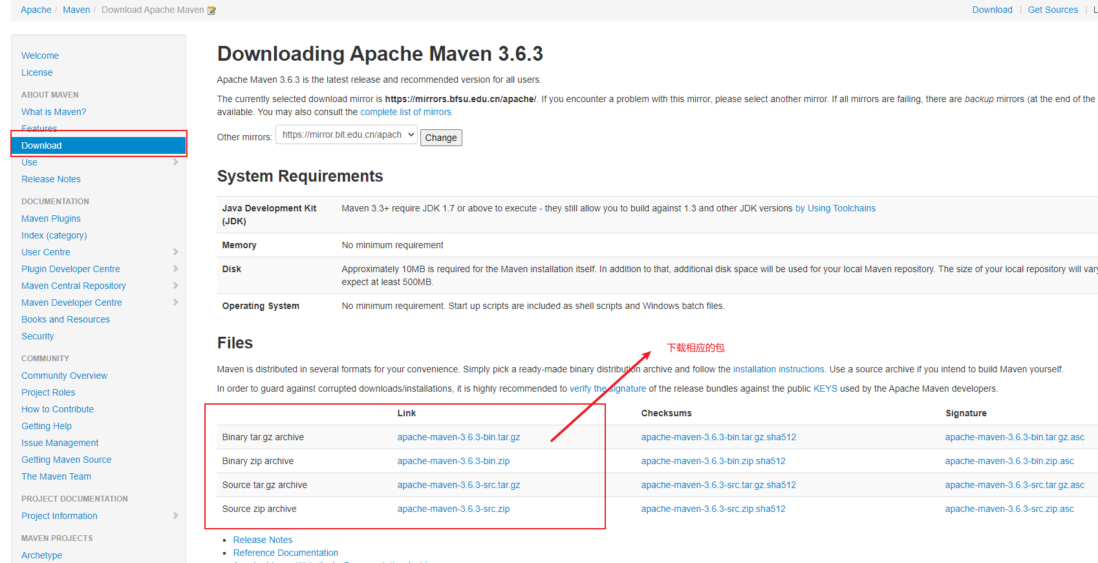This screenshot has height=563, width=1098.
Task: Open Issue Management link
Action: pos(60,443)
